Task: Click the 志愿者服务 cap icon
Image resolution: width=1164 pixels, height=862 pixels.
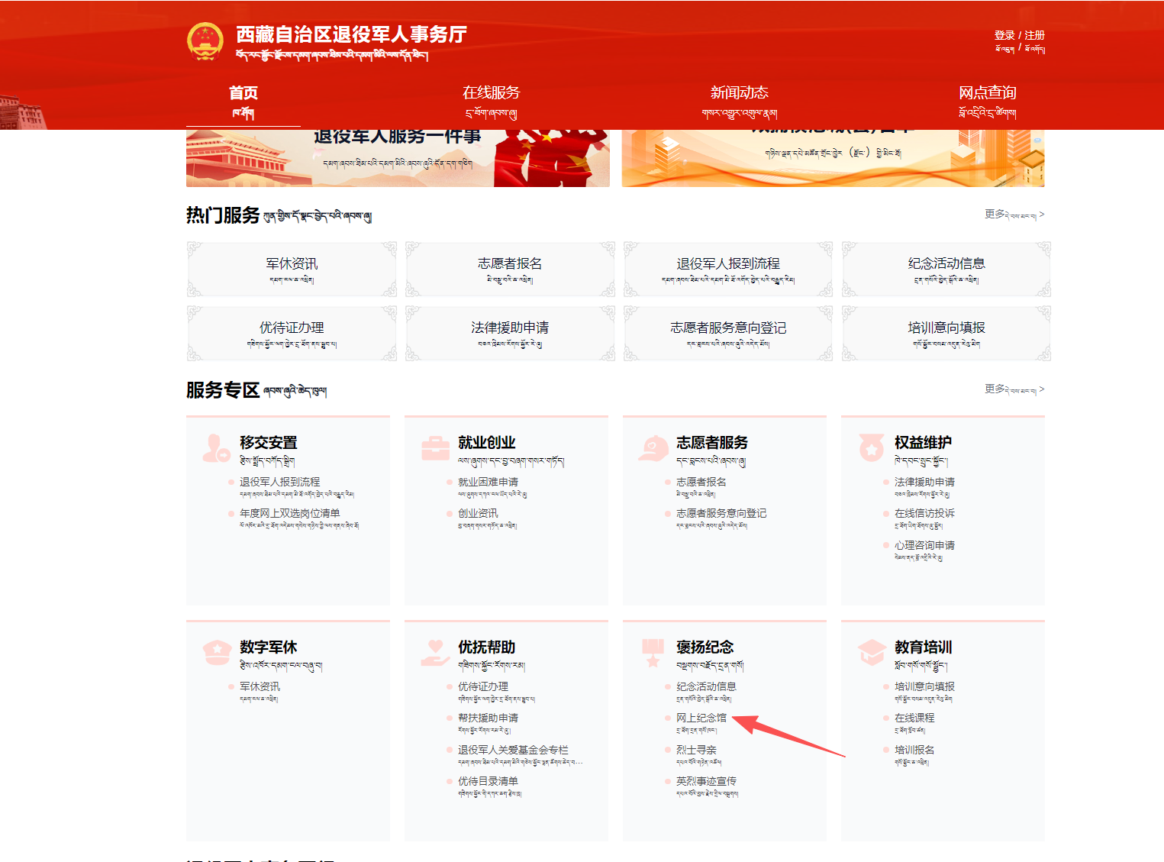Action: 653,448
